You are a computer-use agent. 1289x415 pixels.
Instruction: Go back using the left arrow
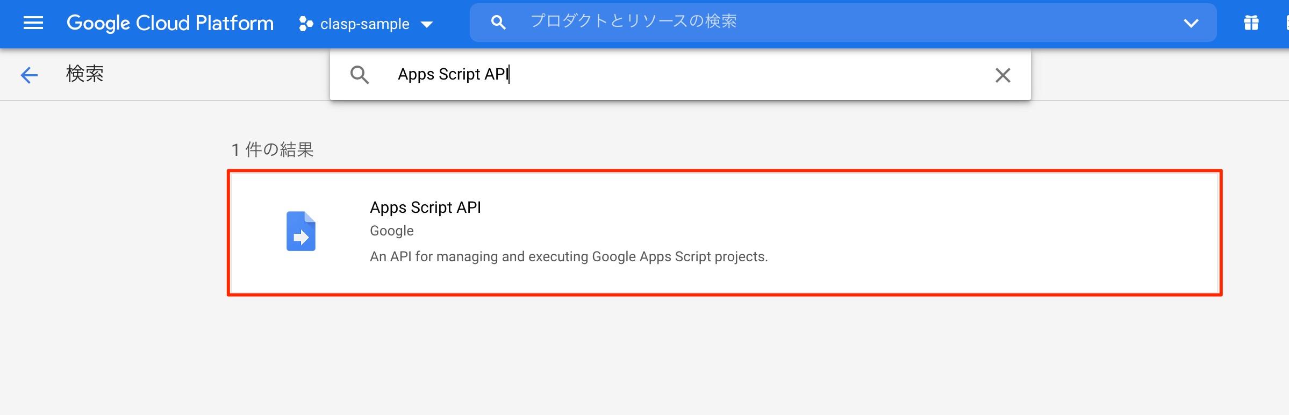(29, 75)
